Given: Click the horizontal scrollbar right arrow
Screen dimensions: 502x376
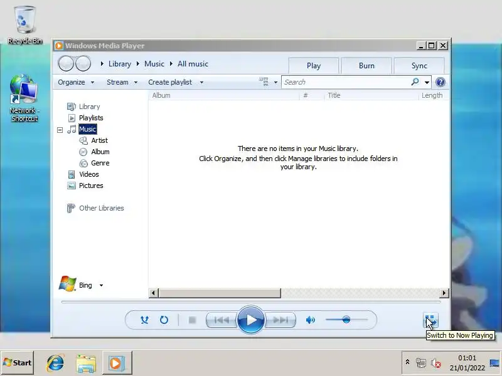Looking at the screenshot, I should pos(444,293).
